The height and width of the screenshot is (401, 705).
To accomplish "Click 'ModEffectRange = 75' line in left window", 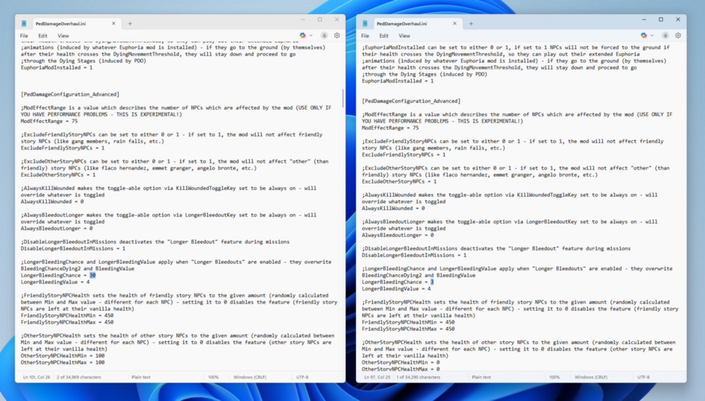I will click(x=49, y=121).
